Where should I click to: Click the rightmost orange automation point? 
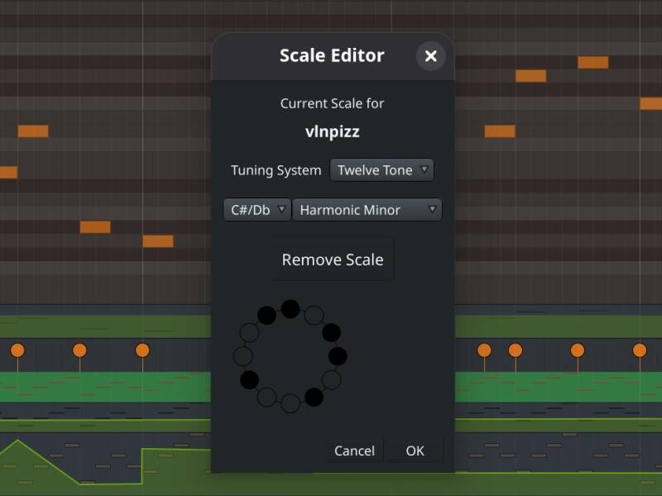pos(640,350)
